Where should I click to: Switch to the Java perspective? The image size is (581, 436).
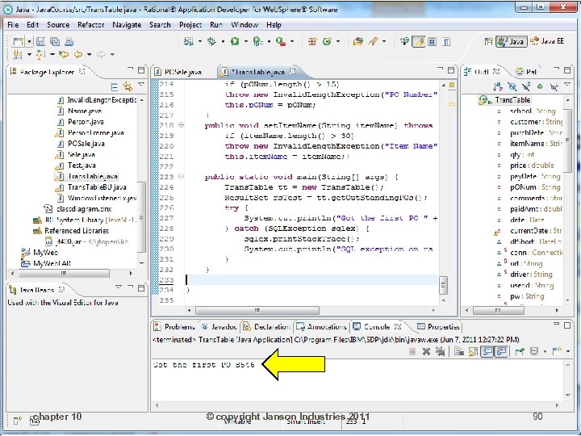[511, 41]
